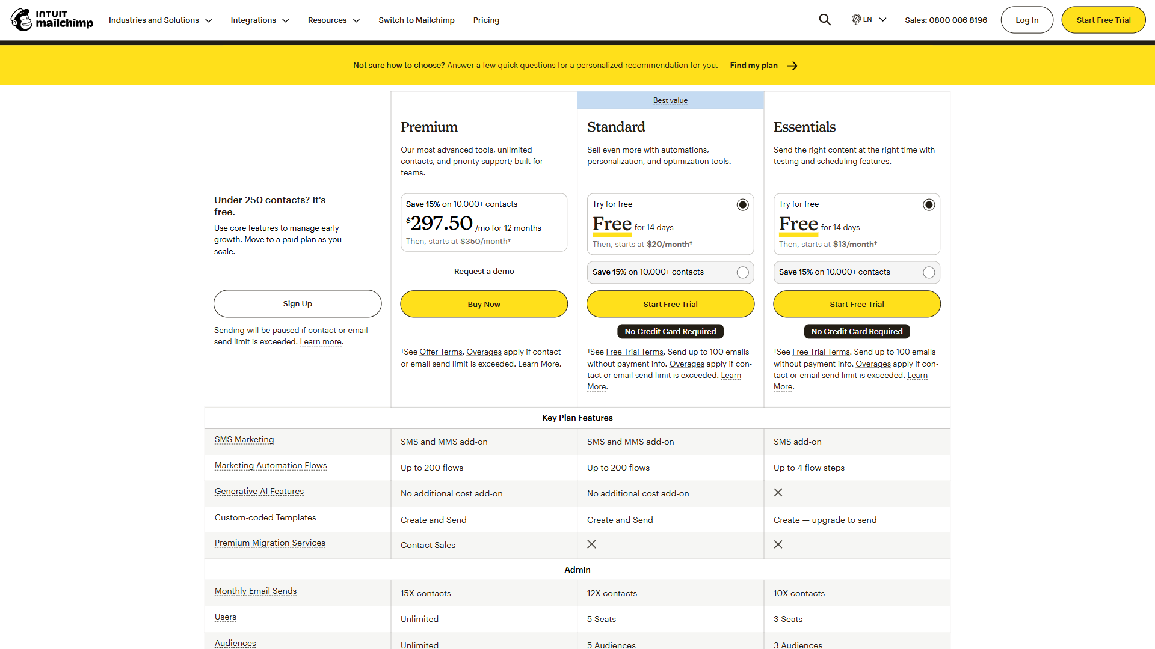
Task: Go to the Pricing page
Action: [x=486, y=20]
